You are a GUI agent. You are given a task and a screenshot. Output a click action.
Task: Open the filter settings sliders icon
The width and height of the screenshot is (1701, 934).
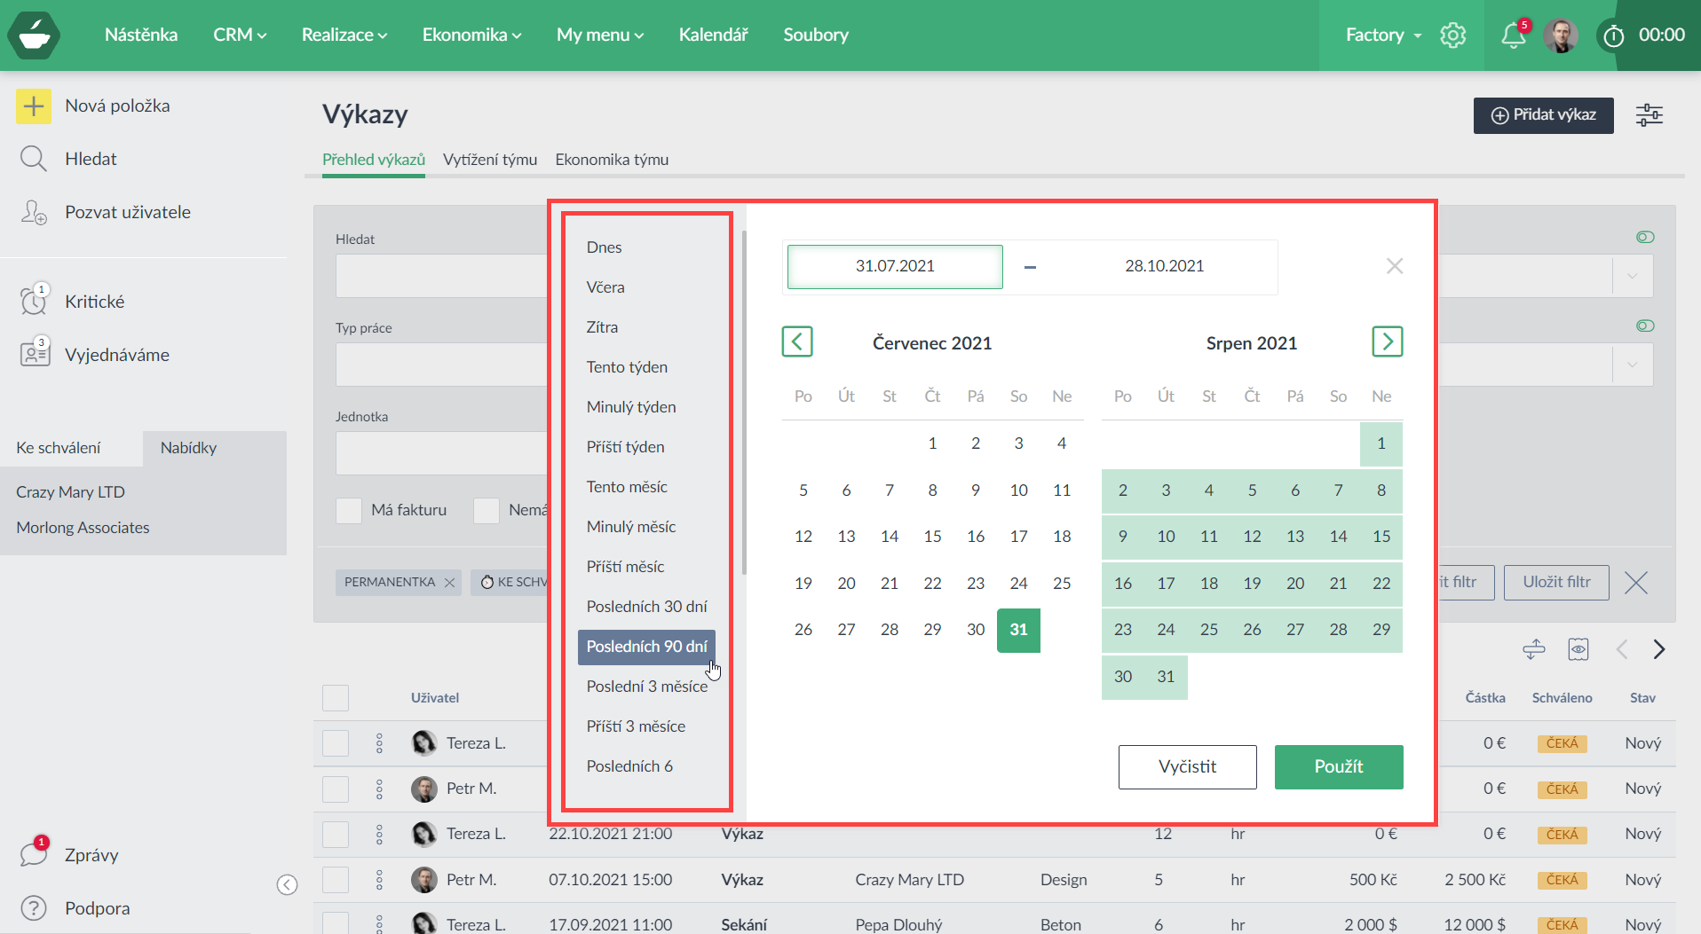tap(1649, 115)
